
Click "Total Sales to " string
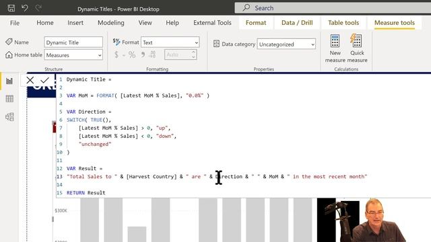click(x=92, y=176)
